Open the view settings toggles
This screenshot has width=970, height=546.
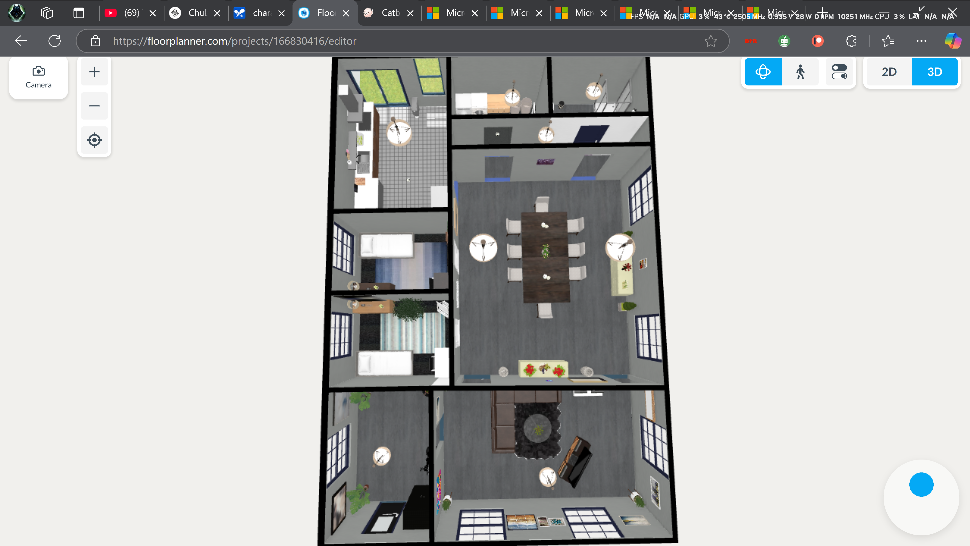point(839,72)
